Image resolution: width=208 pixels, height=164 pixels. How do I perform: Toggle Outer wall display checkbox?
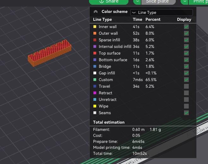coord(186,33)
